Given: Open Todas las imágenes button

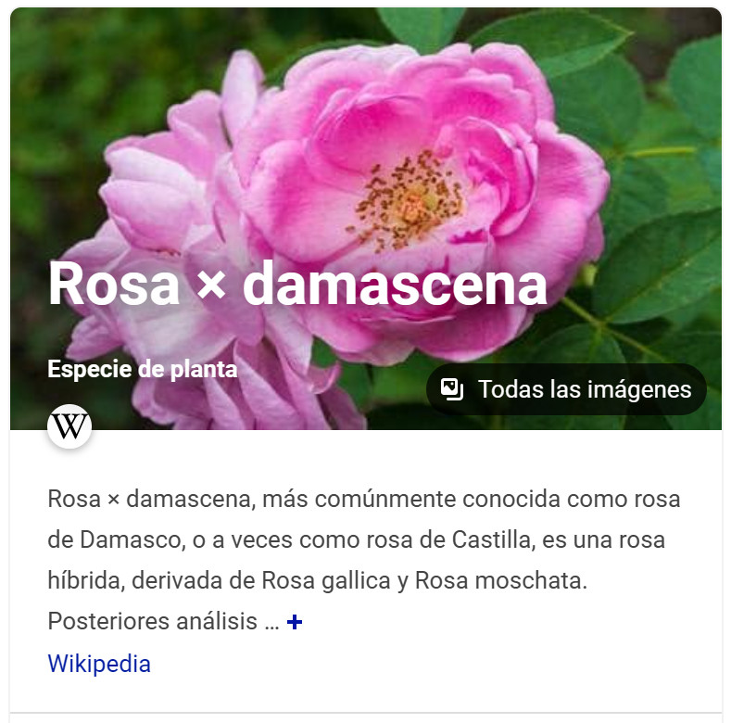Looking at the screenshot, I should 566,389.
